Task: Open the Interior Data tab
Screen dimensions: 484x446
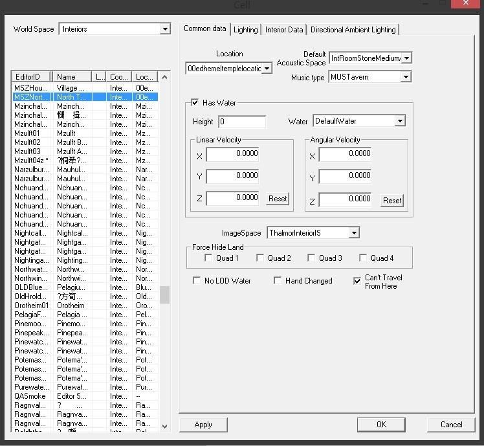Action: pyautogui.click(x=284, y=30)
